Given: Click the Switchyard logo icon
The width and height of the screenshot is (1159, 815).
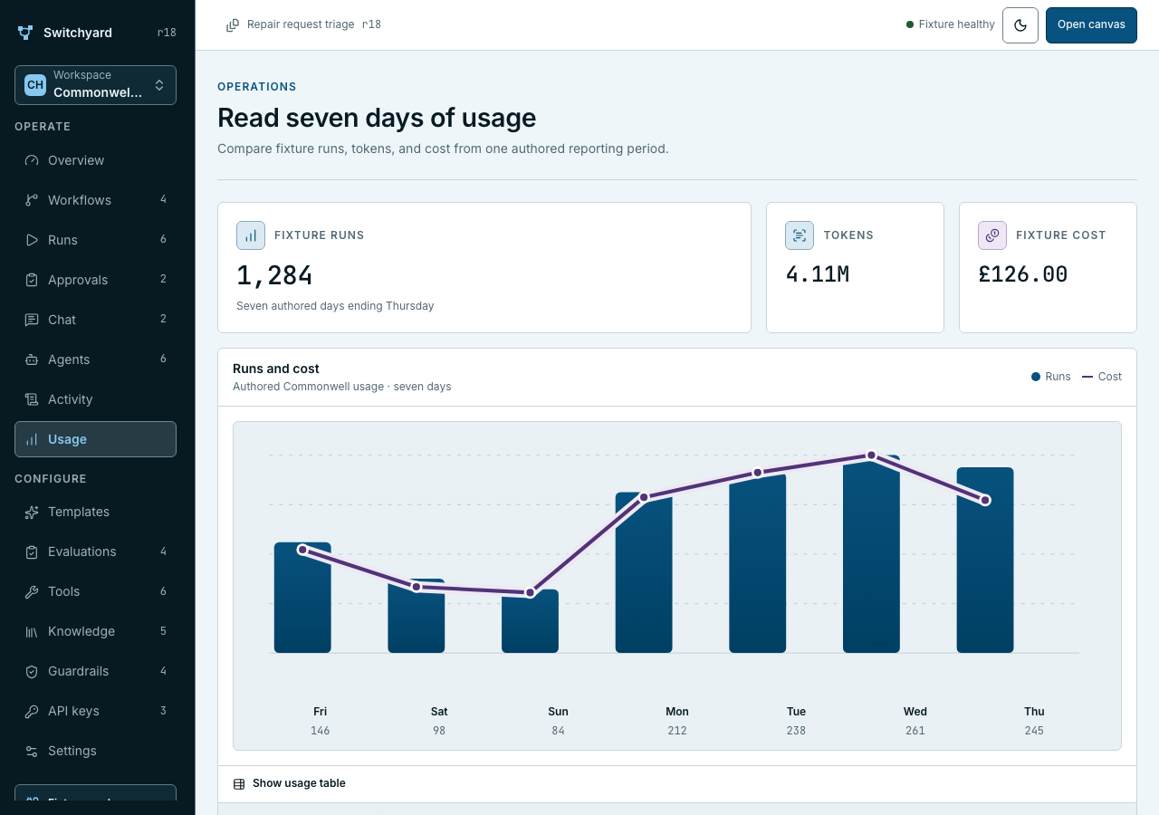Looking at the screenshot, I should pos(24,33).
